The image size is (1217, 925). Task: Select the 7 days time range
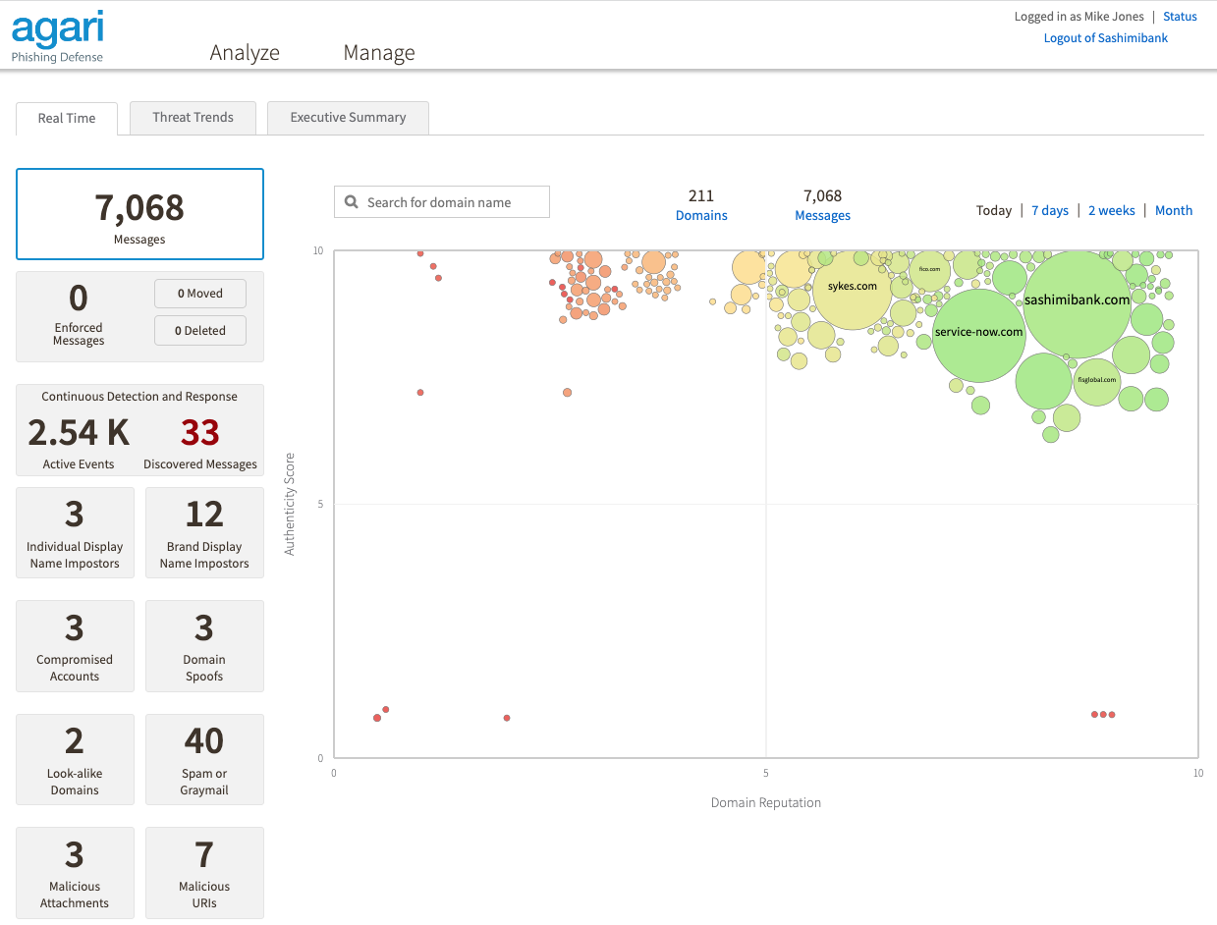[x=1050, y=210]
